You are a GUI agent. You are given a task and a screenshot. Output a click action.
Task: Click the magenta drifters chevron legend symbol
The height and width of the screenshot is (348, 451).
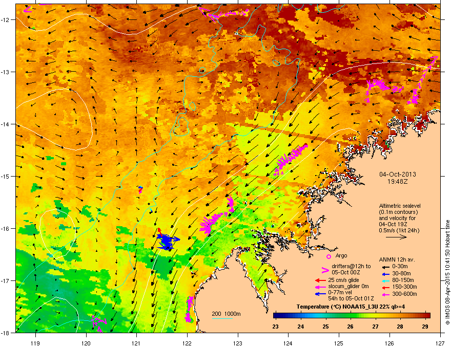pos(325,270)
